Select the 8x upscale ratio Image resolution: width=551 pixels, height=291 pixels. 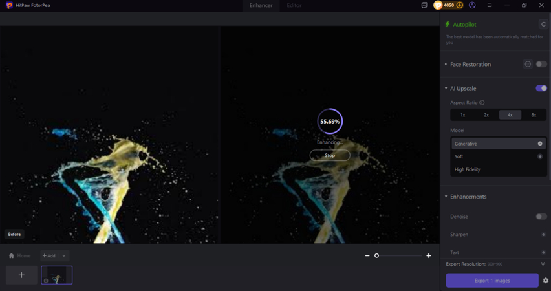[534, 115]
